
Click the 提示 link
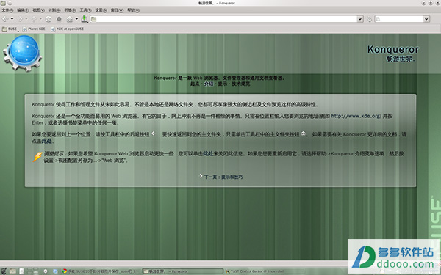(x=222, y=84)
